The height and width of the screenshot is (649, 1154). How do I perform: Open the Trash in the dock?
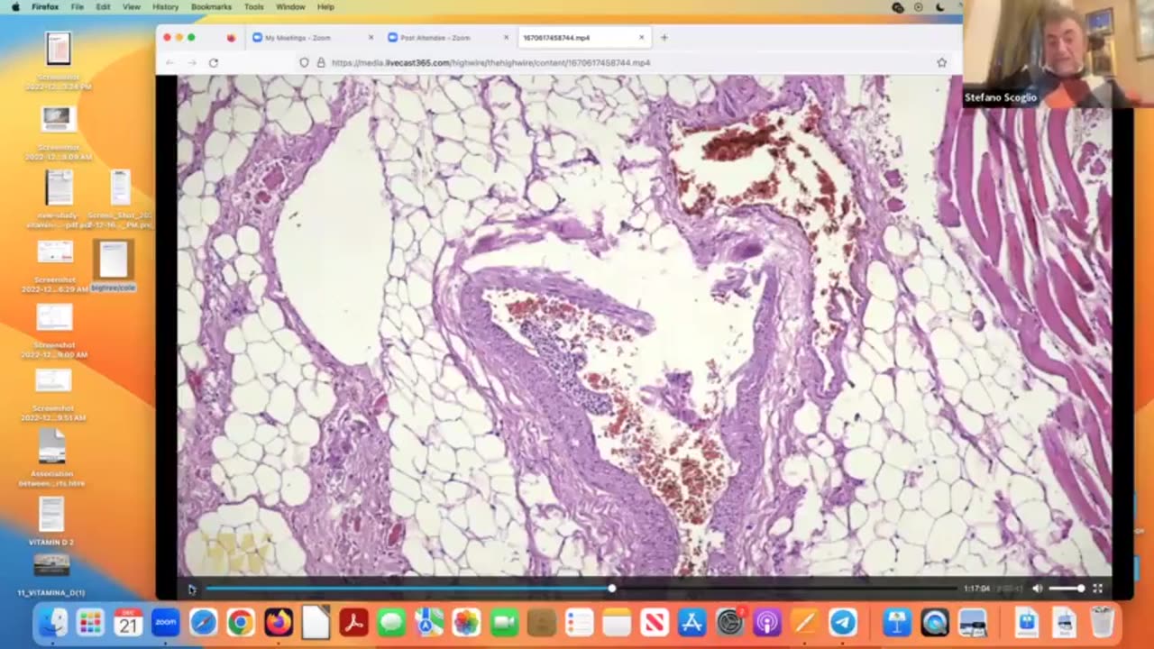pos(1102,622)
